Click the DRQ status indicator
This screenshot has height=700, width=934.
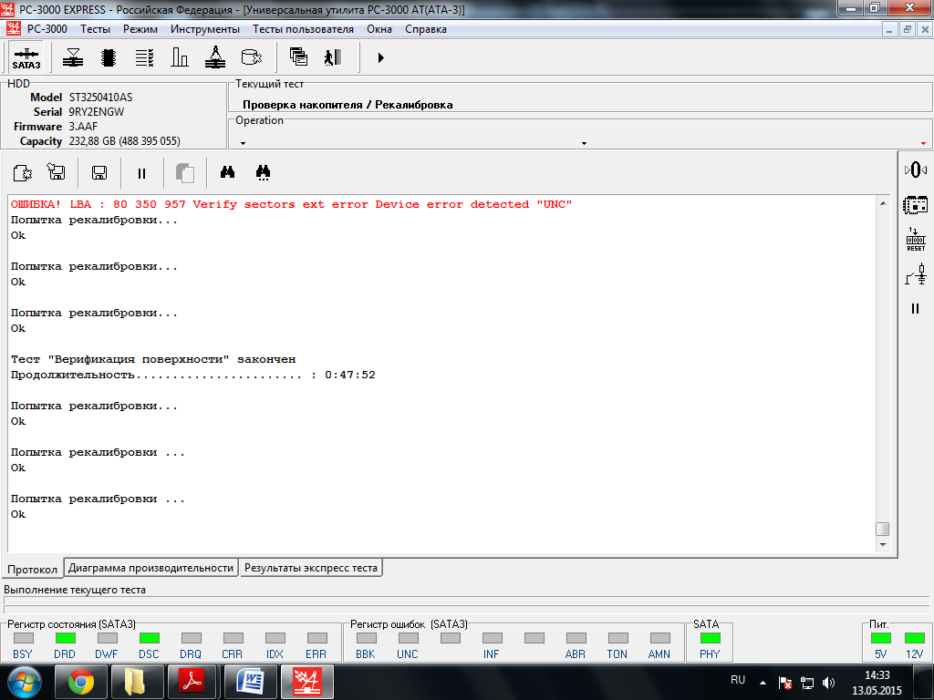coord(192,638)
